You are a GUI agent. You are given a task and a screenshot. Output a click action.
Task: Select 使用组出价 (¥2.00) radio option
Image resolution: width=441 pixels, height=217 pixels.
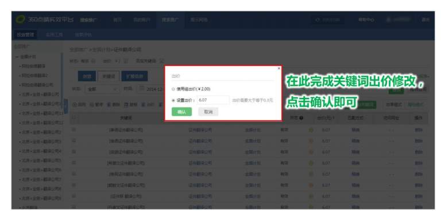coord(173,89)
